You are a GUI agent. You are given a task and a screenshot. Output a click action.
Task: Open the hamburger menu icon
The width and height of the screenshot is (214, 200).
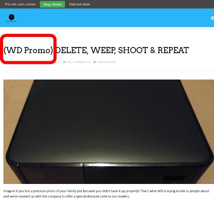(x=212, y=18)
